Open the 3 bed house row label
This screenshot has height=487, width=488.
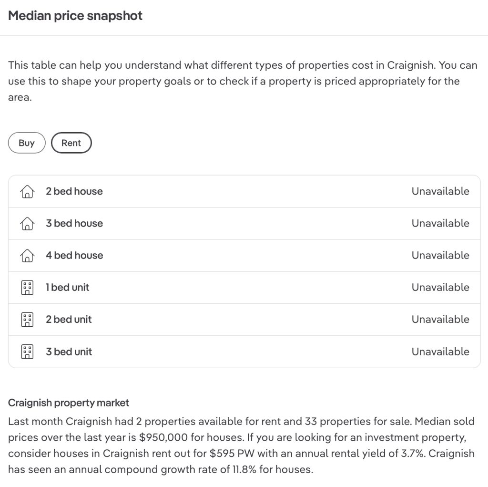tap(74, 223)
